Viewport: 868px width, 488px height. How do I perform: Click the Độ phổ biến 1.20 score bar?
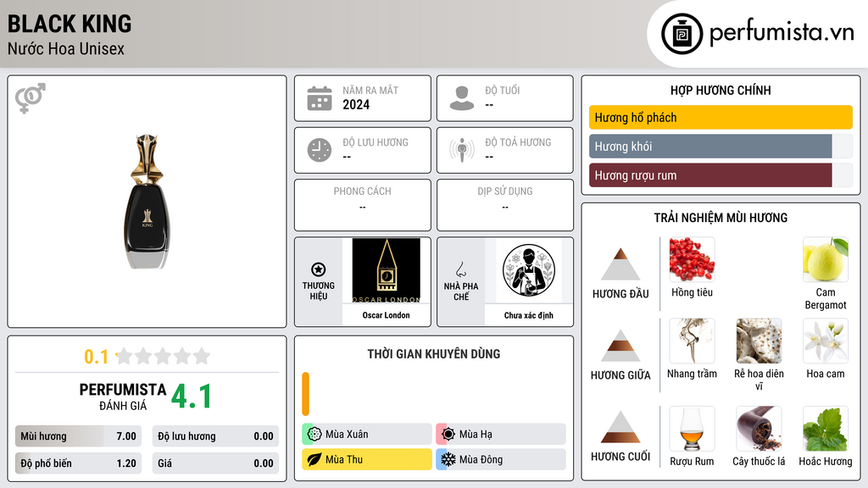pos(79,463)
